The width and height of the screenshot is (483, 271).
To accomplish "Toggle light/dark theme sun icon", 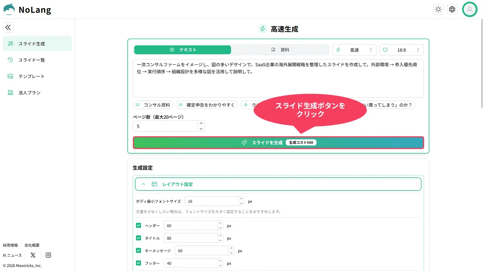I will click(438, 9).
